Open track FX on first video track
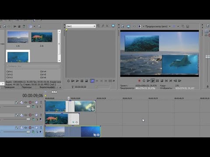The image size is (210, 157). pyautogui.click(x=26, y=102)
